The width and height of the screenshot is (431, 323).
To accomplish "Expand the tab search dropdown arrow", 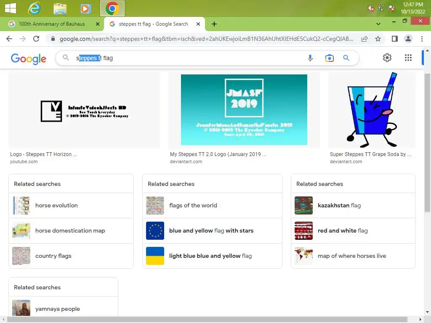I will tap(378, 24).
